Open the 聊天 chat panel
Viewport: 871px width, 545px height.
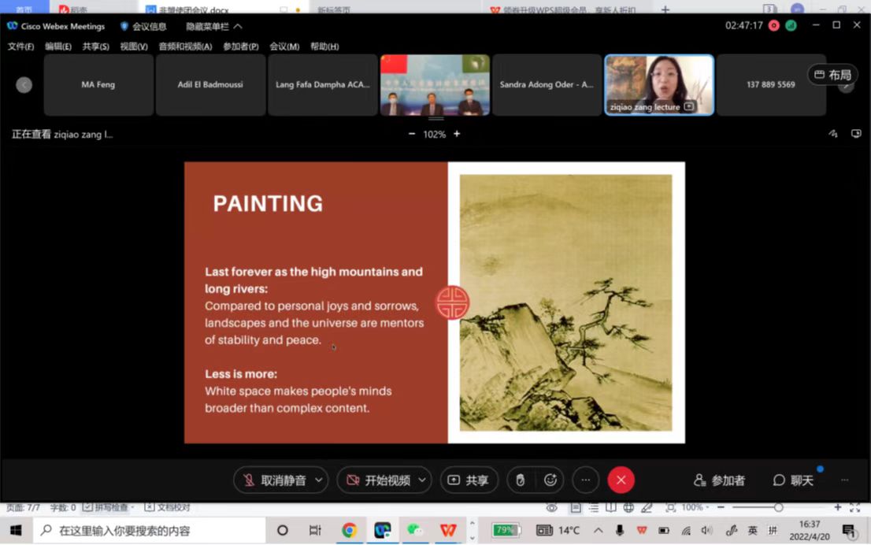(792, 480)
